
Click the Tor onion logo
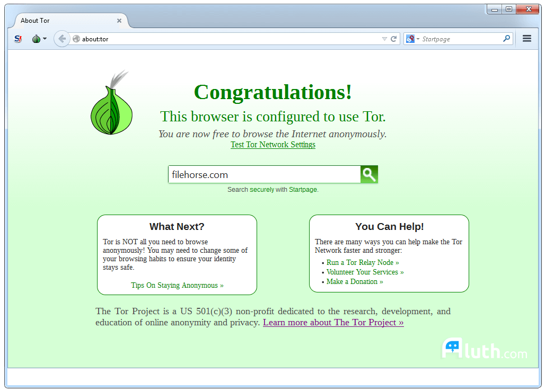(112, 103)
